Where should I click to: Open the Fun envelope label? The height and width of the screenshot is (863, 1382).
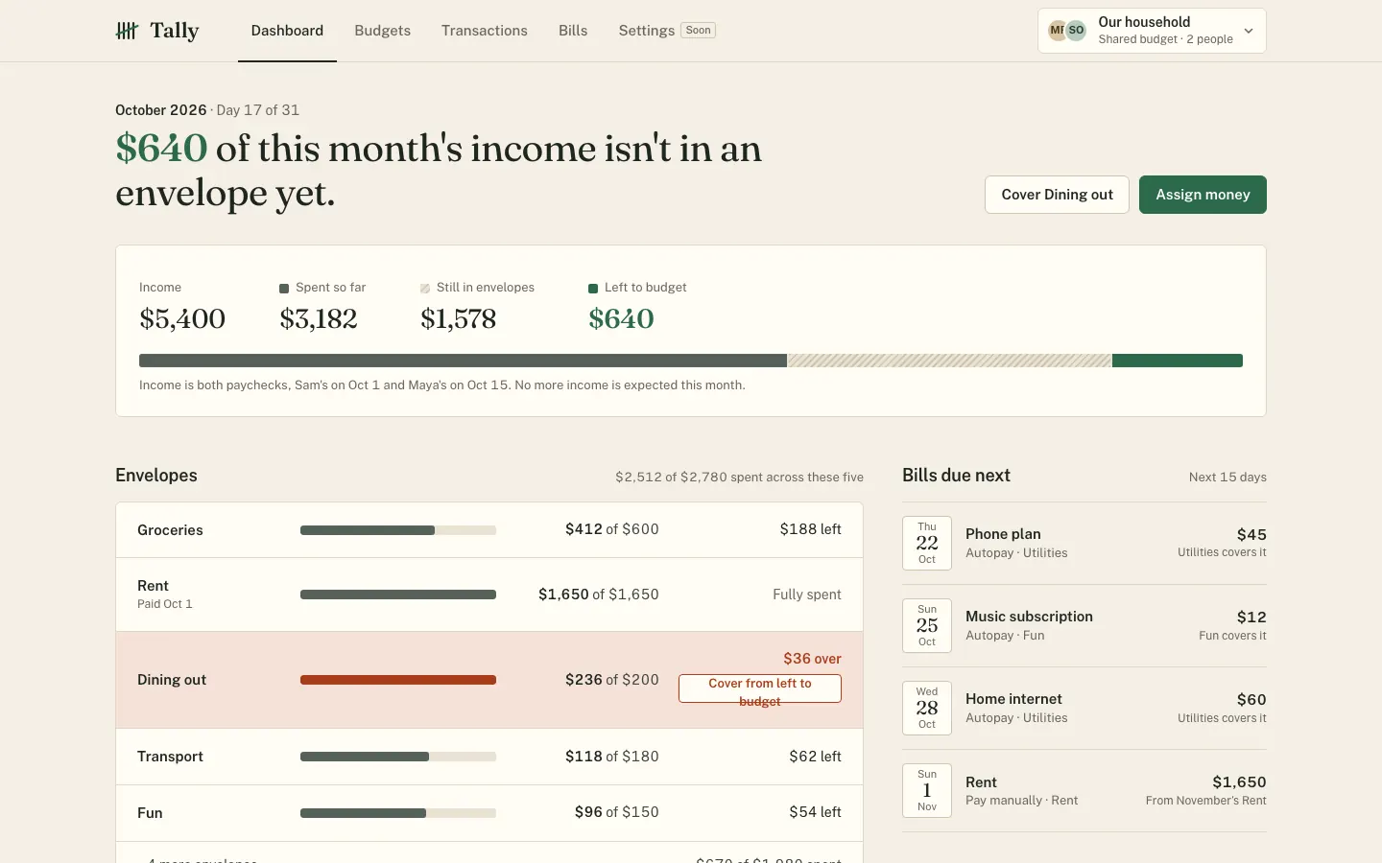[150, 813]
